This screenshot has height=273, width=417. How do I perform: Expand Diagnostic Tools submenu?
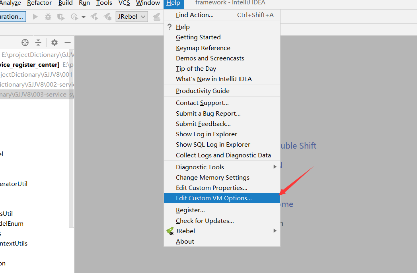[x=222, y=167]
